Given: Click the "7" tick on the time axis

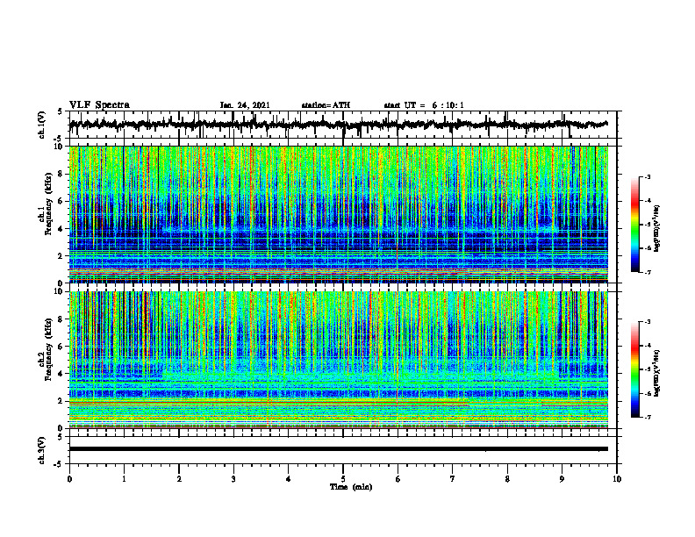Looking at the screenshot, I should 453,479.
